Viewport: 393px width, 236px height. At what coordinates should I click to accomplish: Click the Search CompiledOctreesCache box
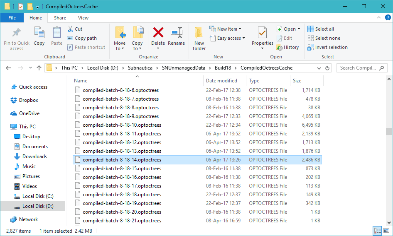357,68
